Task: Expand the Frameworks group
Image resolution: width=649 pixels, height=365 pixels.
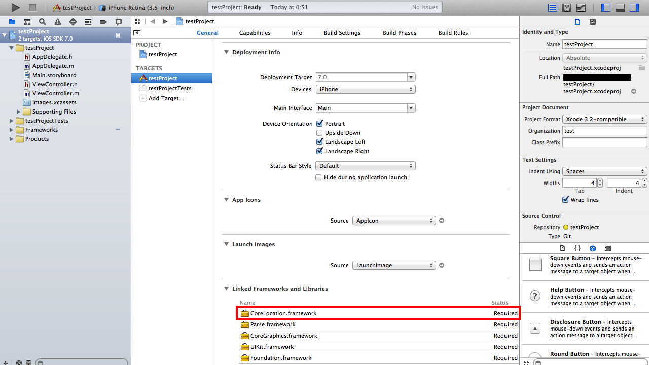Action: pos(12,130)
